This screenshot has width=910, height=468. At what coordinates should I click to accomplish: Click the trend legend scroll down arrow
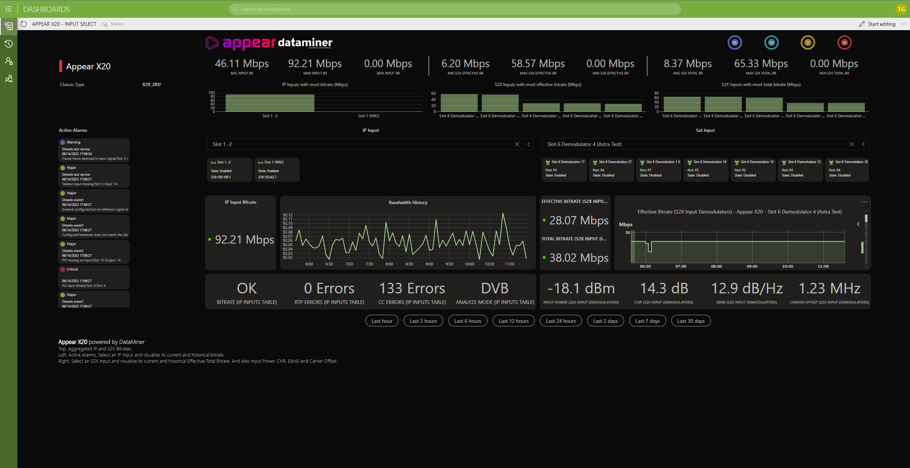866,267
